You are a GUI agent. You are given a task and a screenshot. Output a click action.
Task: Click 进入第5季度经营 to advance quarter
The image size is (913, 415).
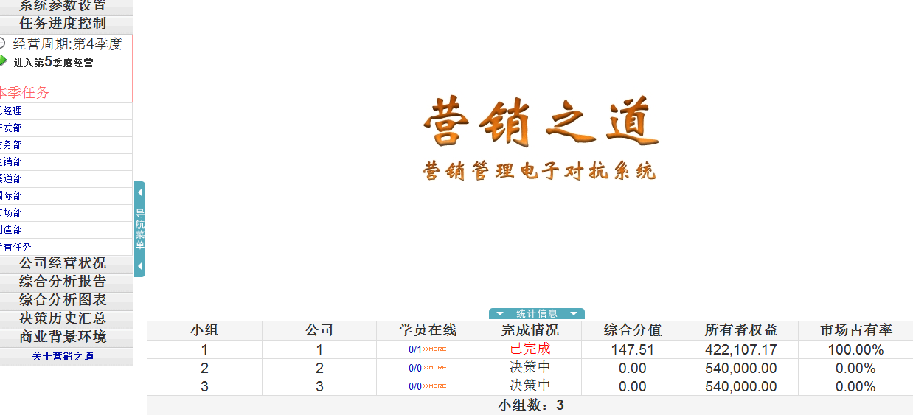53,63
